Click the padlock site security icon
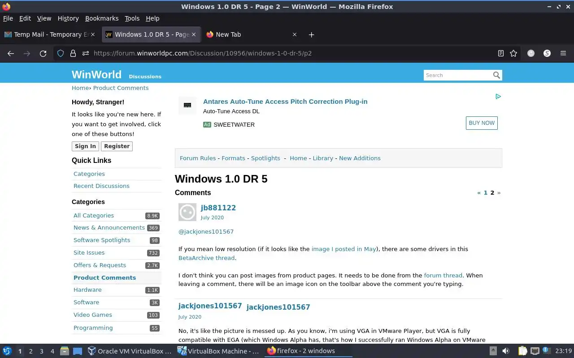Screen dimensions: 574x358 point(73,53)
